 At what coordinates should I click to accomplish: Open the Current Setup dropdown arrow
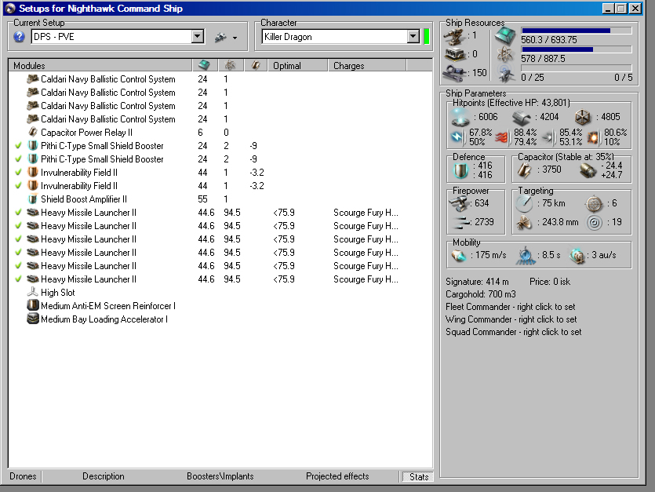point(198,37)
